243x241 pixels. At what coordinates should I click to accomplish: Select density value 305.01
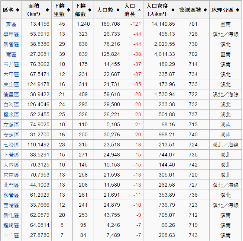tap(167, 175)
